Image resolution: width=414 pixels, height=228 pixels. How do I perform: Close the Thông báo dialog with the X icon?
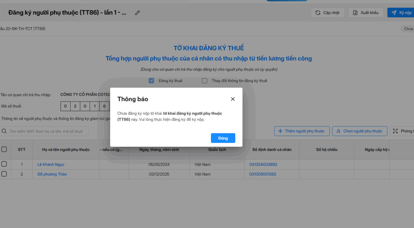coord(233,99)
